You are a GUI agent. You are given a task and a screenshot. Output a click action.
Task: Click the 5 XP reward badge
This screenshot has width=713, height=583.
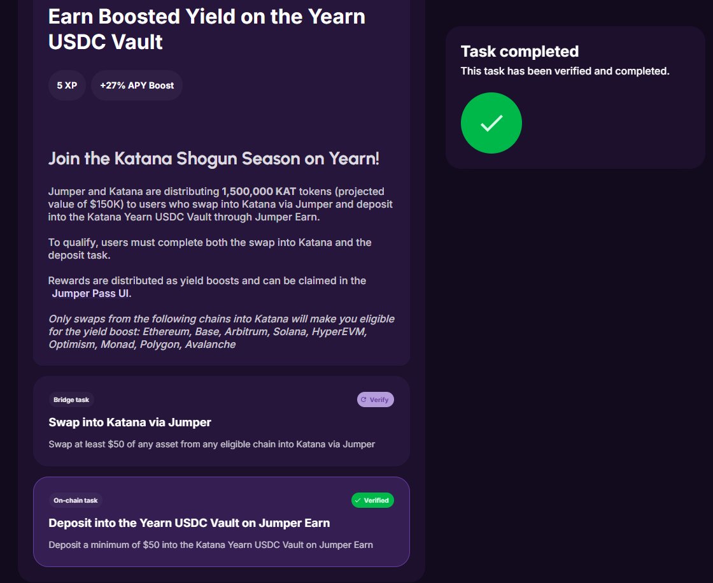pyautogui.click(x=67, y=85)
